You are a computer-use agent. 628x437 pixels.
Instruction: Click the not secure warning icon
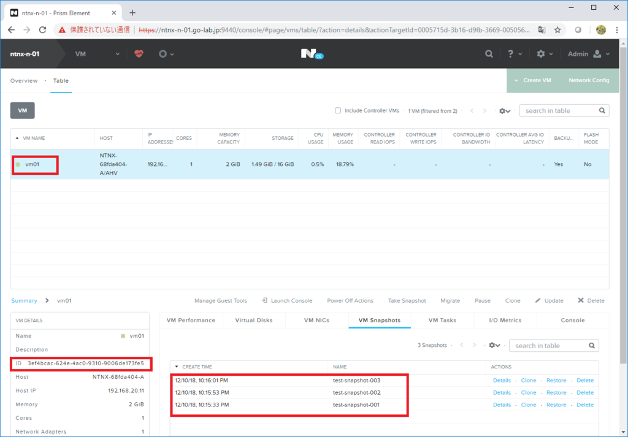(x=62, y=29)
